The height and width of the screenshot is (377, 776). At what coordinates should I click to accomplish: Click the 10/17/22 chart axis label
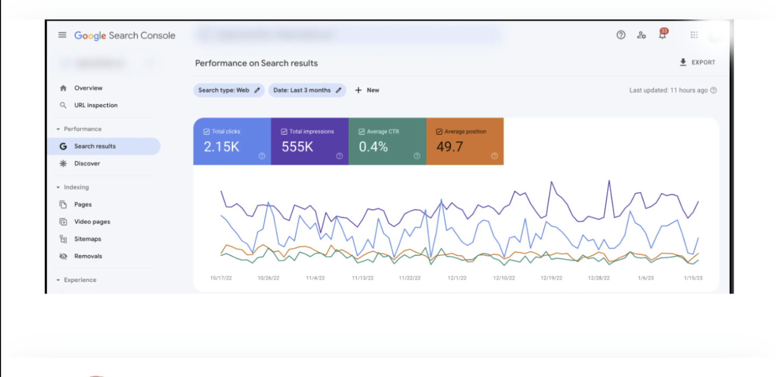coord(221,278)
